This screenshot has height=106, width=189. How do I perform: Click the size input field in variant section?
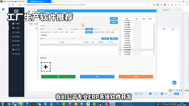(89, 39)
